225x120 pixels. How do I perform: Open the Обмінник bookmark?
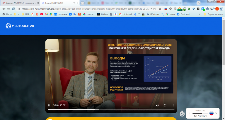pos(153,14)
